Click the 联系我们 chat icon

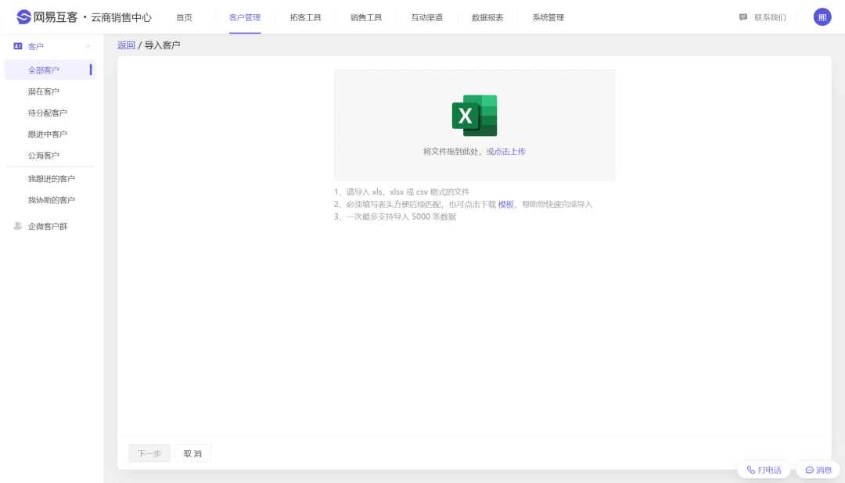coord(743,17)
